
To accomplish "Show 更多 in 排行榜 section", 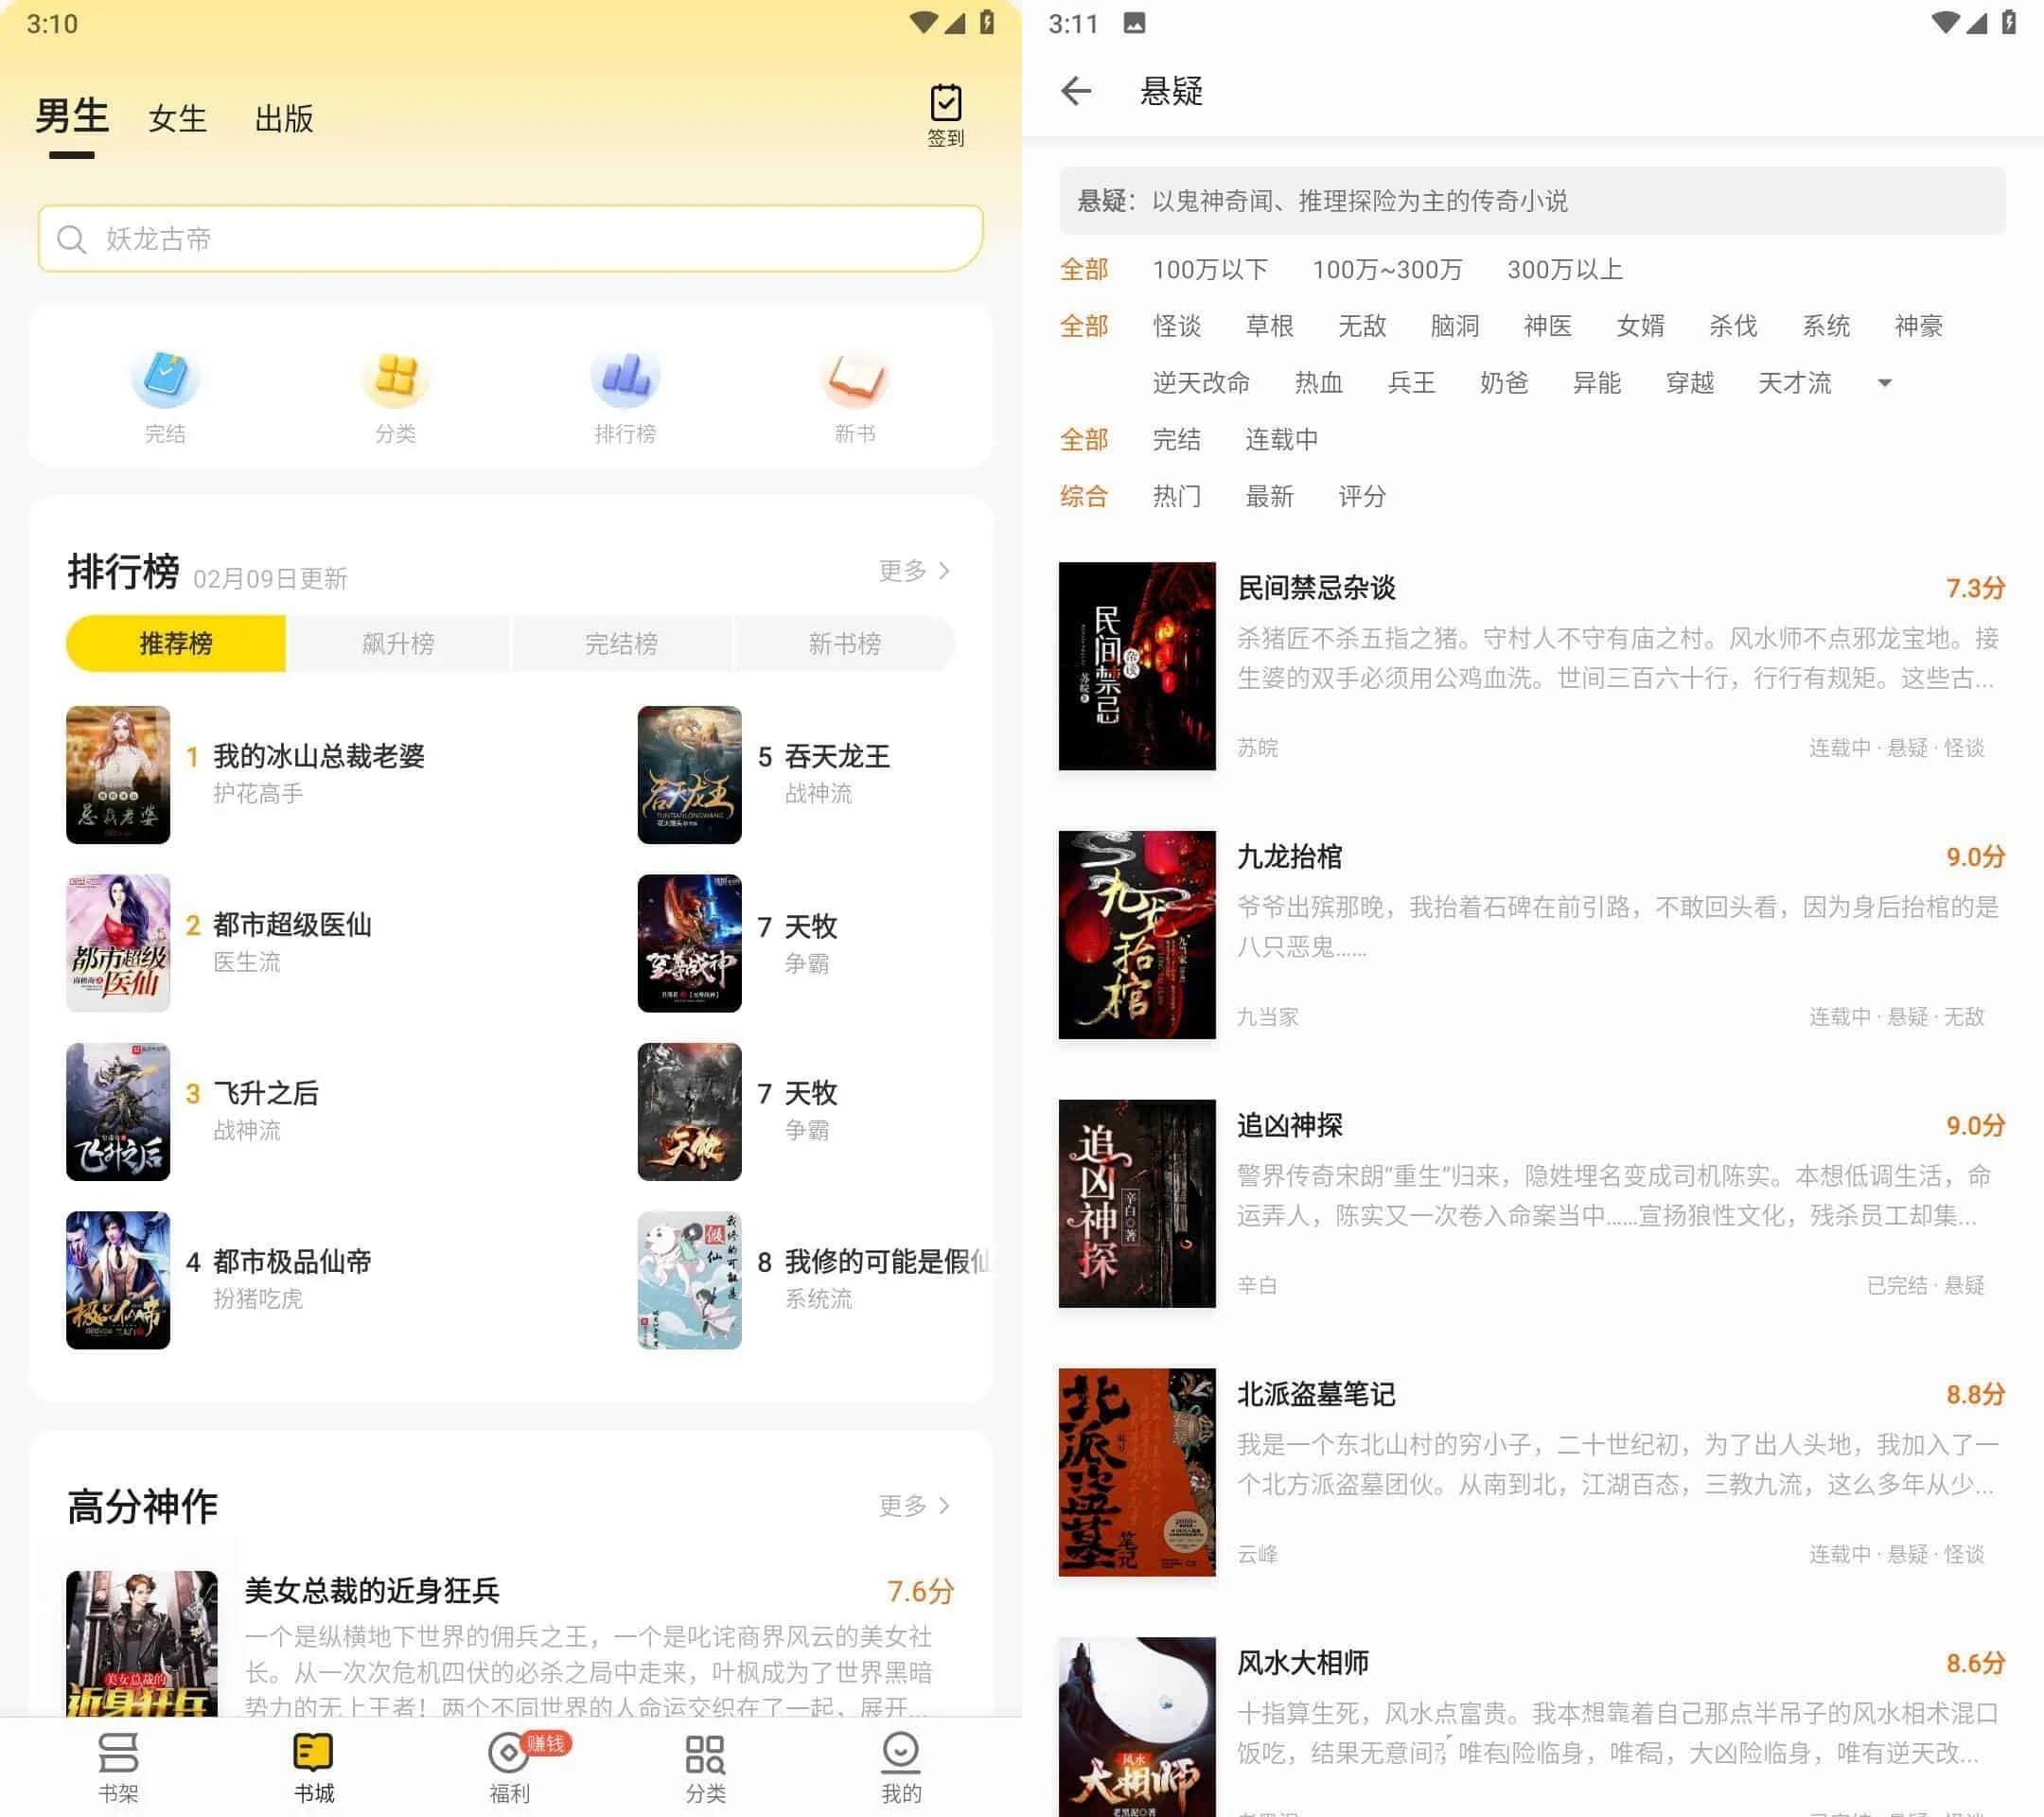I will [x=913, y=571].
